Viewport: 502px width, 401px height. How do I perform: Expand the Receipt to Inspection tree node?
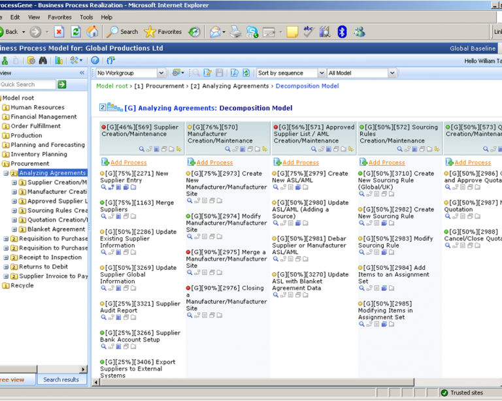7,257
